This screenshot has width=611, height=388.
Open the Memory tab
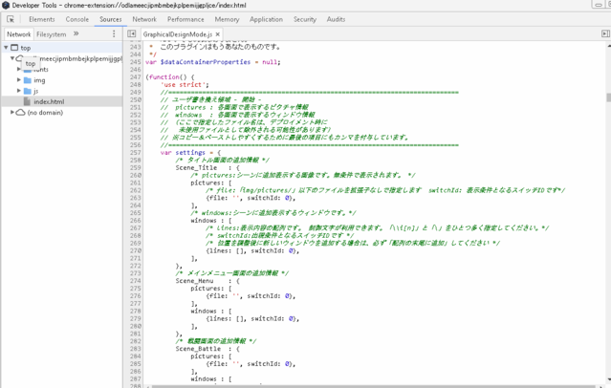tap(227, 19)
